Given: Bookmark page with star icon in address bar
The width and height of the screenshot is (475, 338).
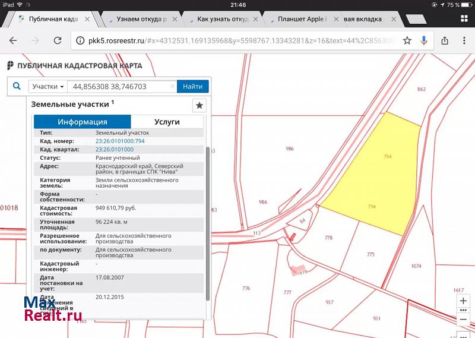Looking at the screenshot, I should click(x=407, y=41).
